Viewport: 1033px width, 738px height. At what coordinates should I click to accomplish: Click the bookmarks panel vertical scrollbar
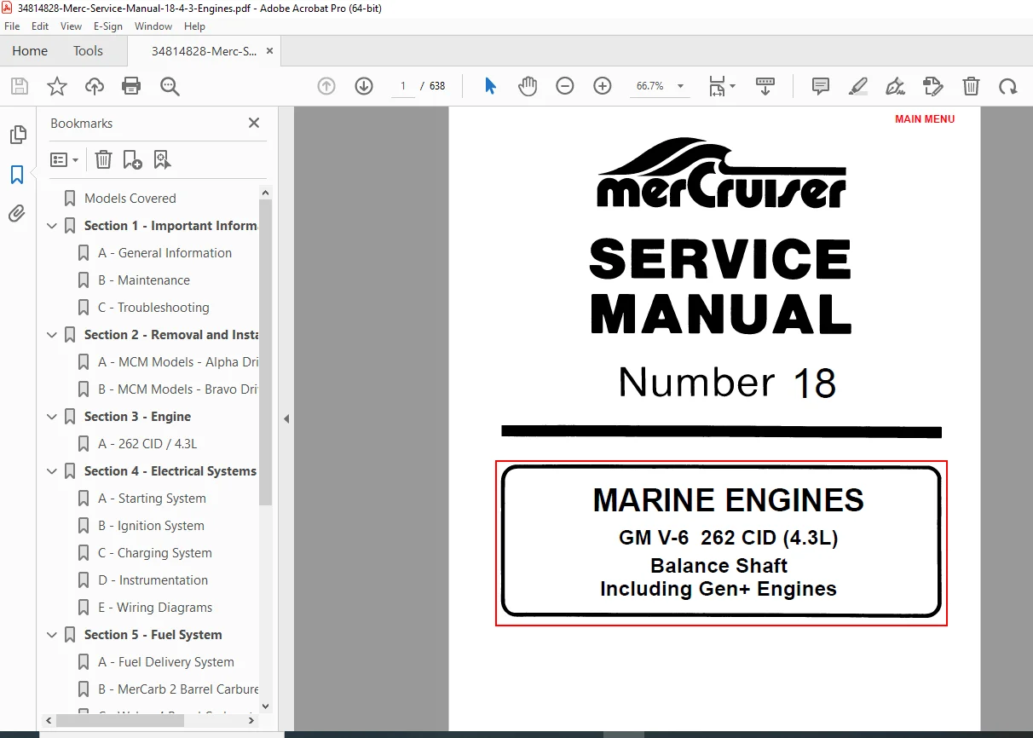pyautogui.click(x=265, y=351)
